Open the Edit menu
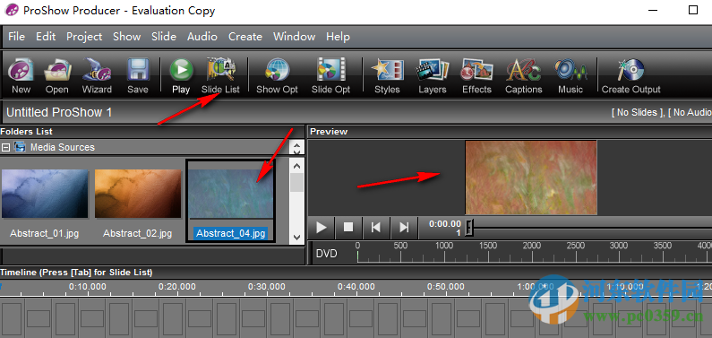The height and width of the screenshot is (338, 712). click(x=46, y=37)
